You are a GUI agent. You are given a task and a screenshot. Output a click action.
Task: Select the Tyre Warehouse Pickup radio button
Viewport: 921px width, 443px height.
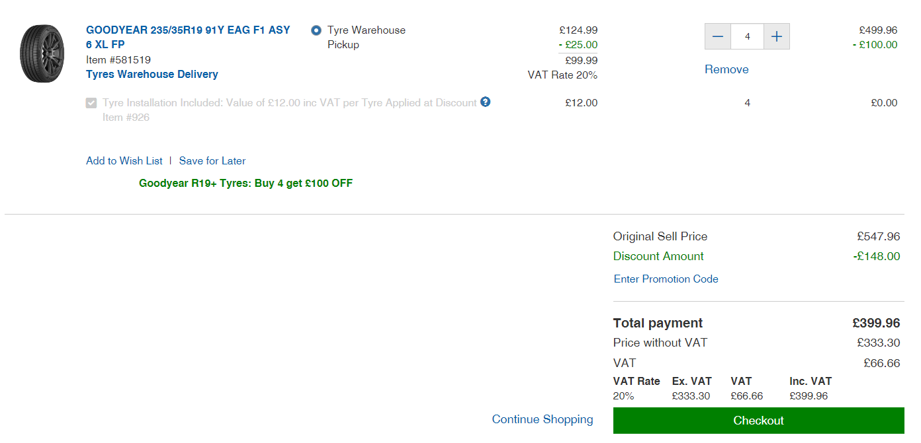[316, 30]
